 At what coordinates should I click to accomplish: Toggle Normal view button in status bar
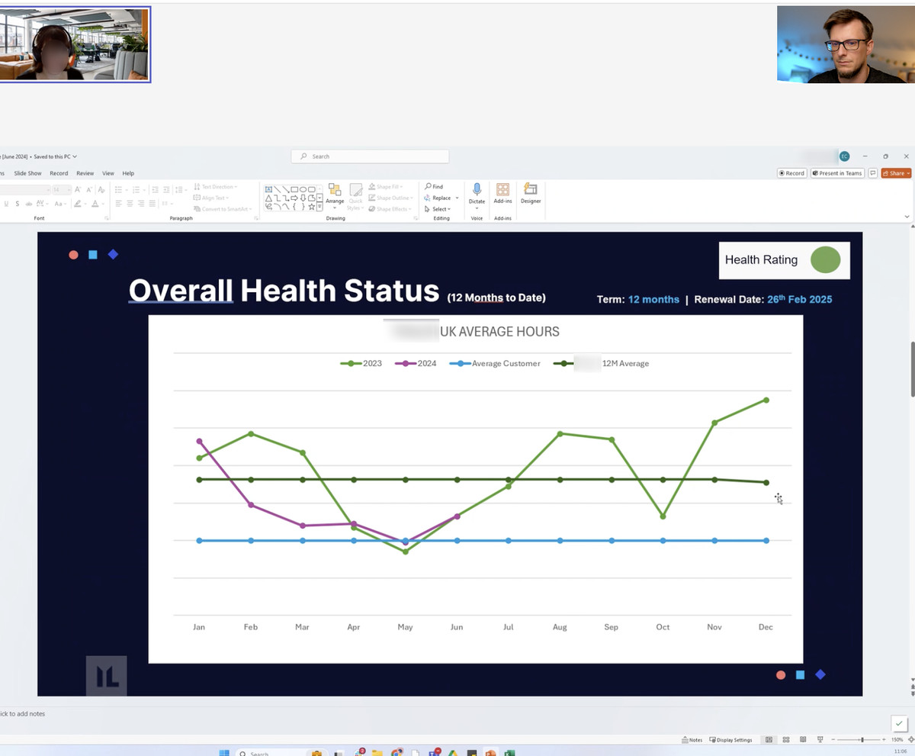[769, 740]
